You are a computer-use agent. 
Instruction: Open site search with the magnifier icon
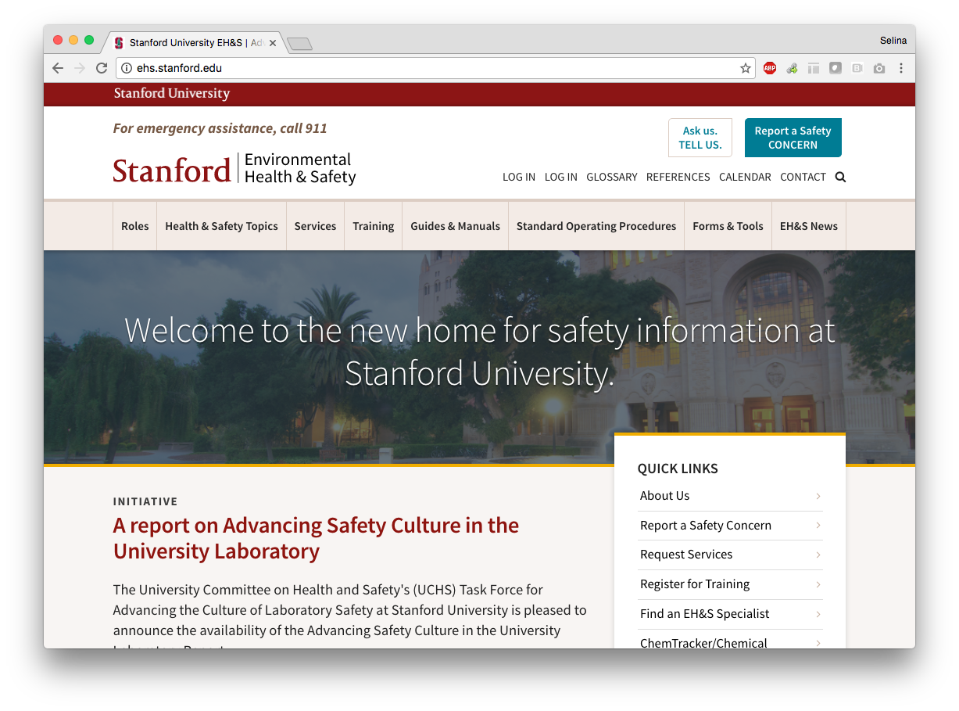tap(840, 177)
